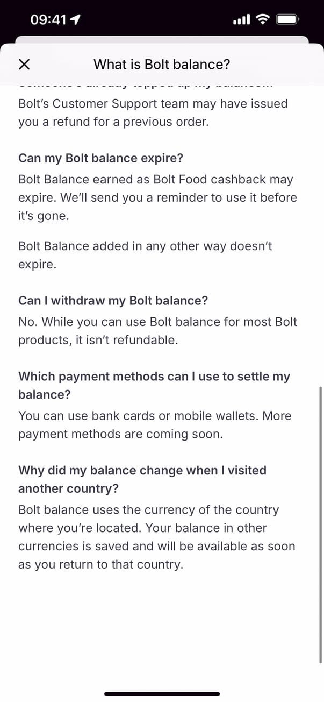The image size is (324, 702).
Task: Tap the home indicator bar
Action: point(162,694)
